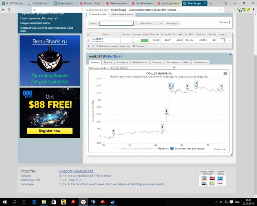Tick the select-all checkbox in table header
The height and width of the screenshot is (206, 257).
click(88, 35)
